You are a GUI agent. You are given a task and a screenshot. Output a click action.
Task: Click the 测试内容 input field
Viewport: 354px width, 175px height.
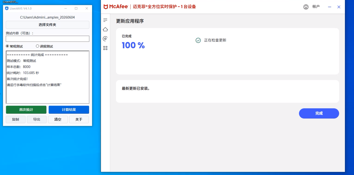tap(48, 39)
